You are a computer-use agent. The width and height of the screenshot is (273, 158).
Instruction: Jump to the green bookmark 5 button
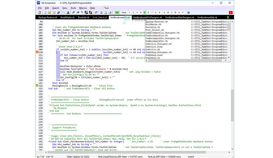145,12
